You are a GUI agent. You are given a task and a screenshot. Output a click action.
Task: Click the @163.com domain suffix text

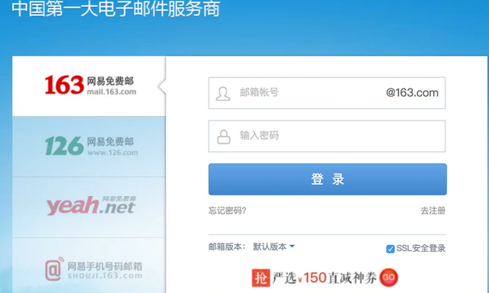[412, 93]
